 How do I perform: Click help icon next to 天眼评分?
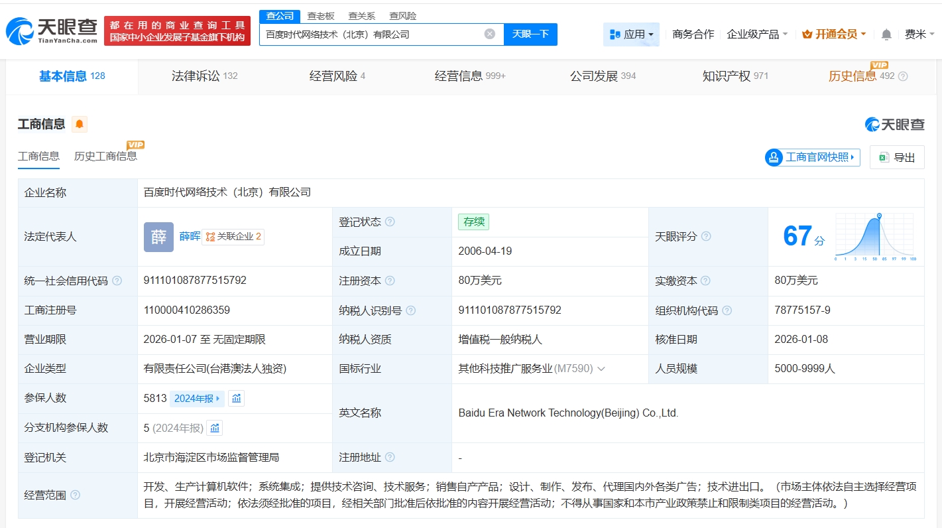pos(706,236)
